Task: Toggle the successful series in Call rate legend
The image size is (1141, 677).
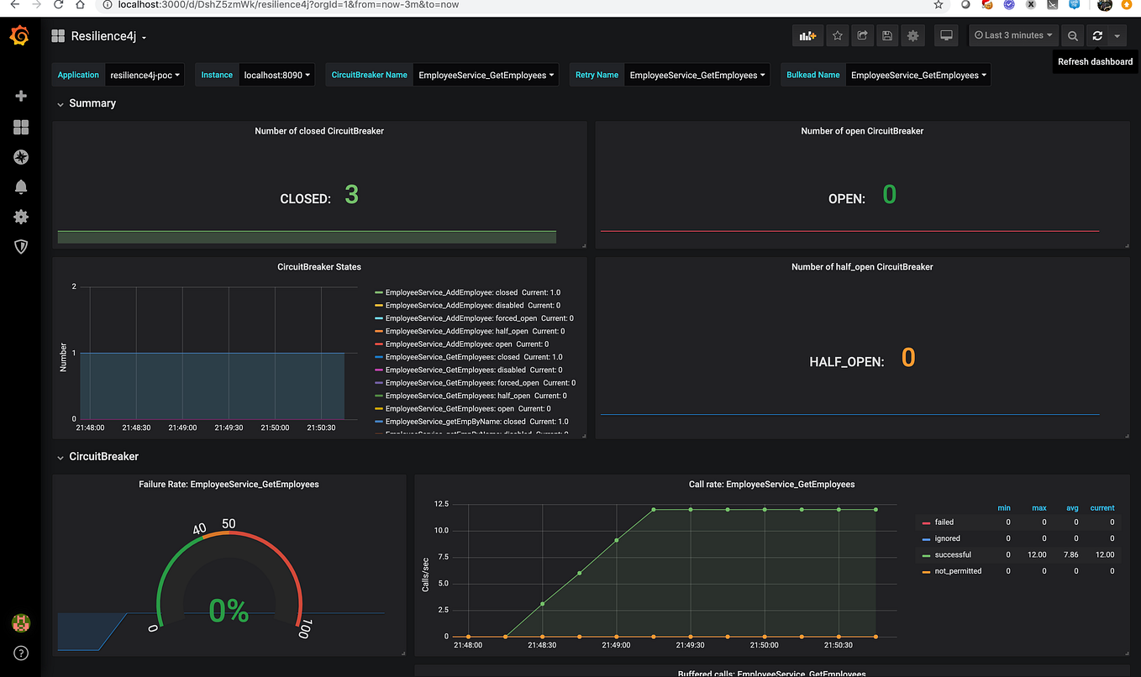Action: (953, 554)
